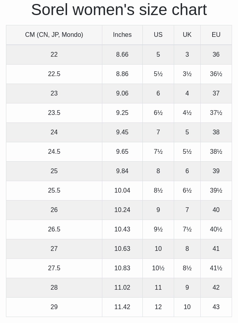238x323 pixels.
Task: Select the Inches column header
Action: click(x=122, y=35)
